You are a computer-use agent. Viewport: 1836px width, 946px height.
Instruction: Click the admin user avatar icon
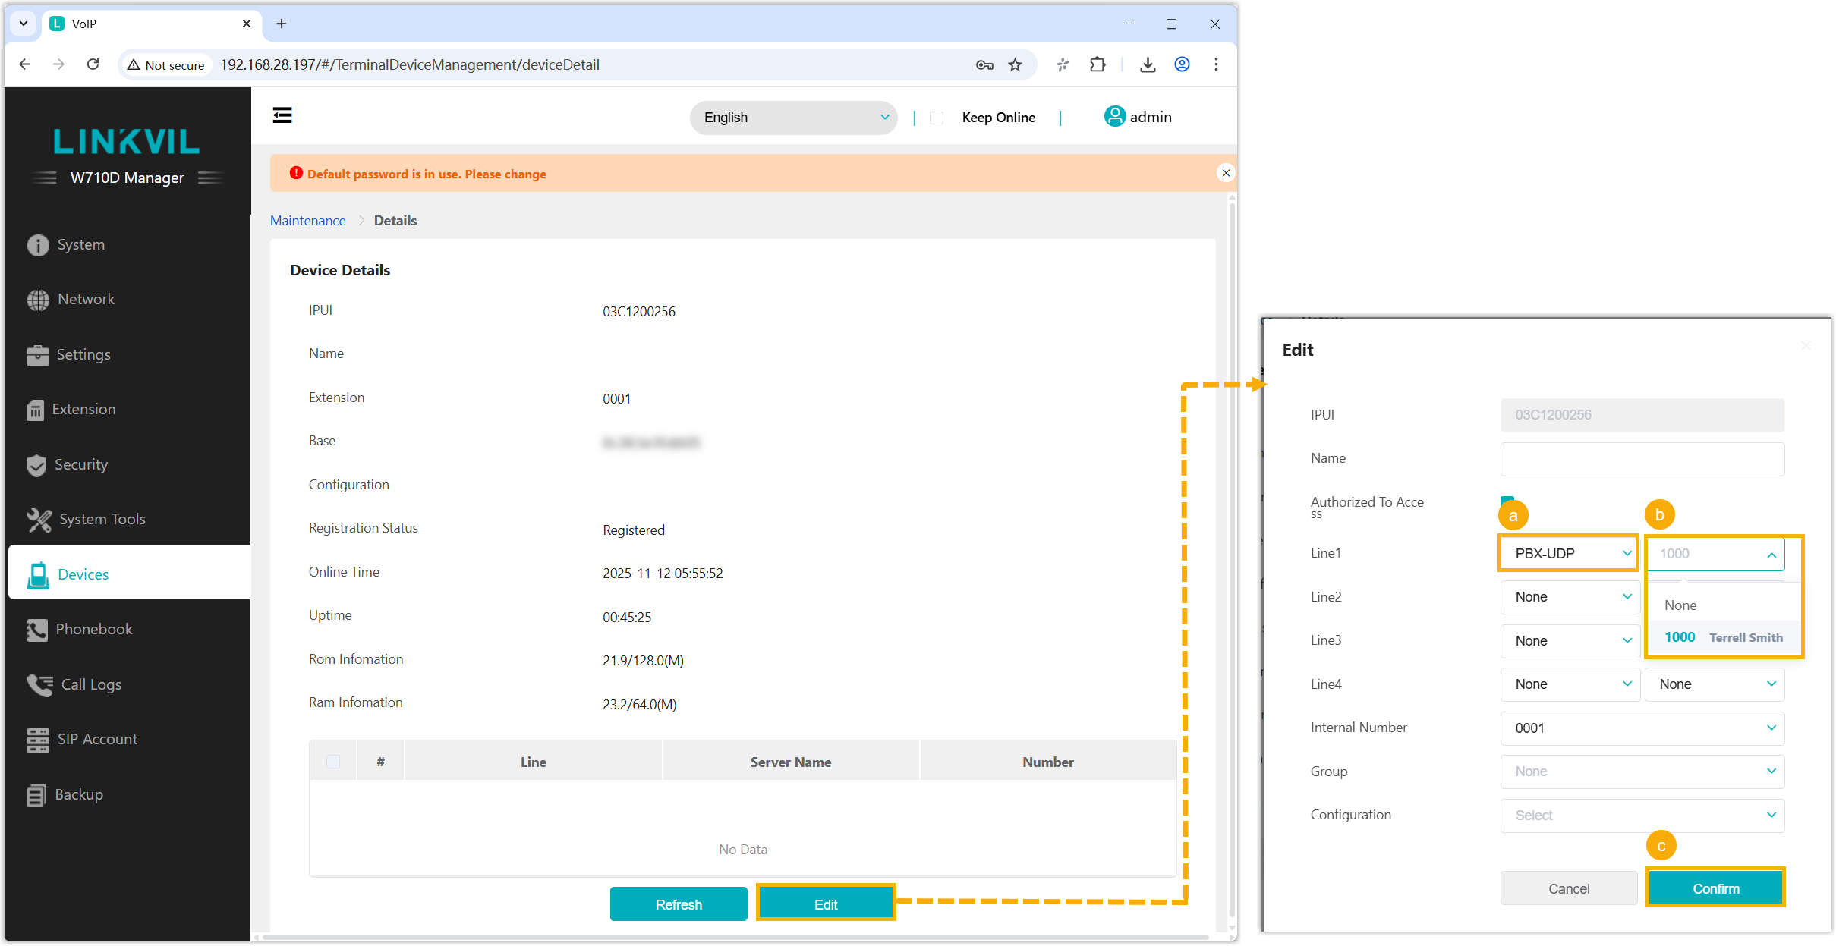pos(1114,117)
